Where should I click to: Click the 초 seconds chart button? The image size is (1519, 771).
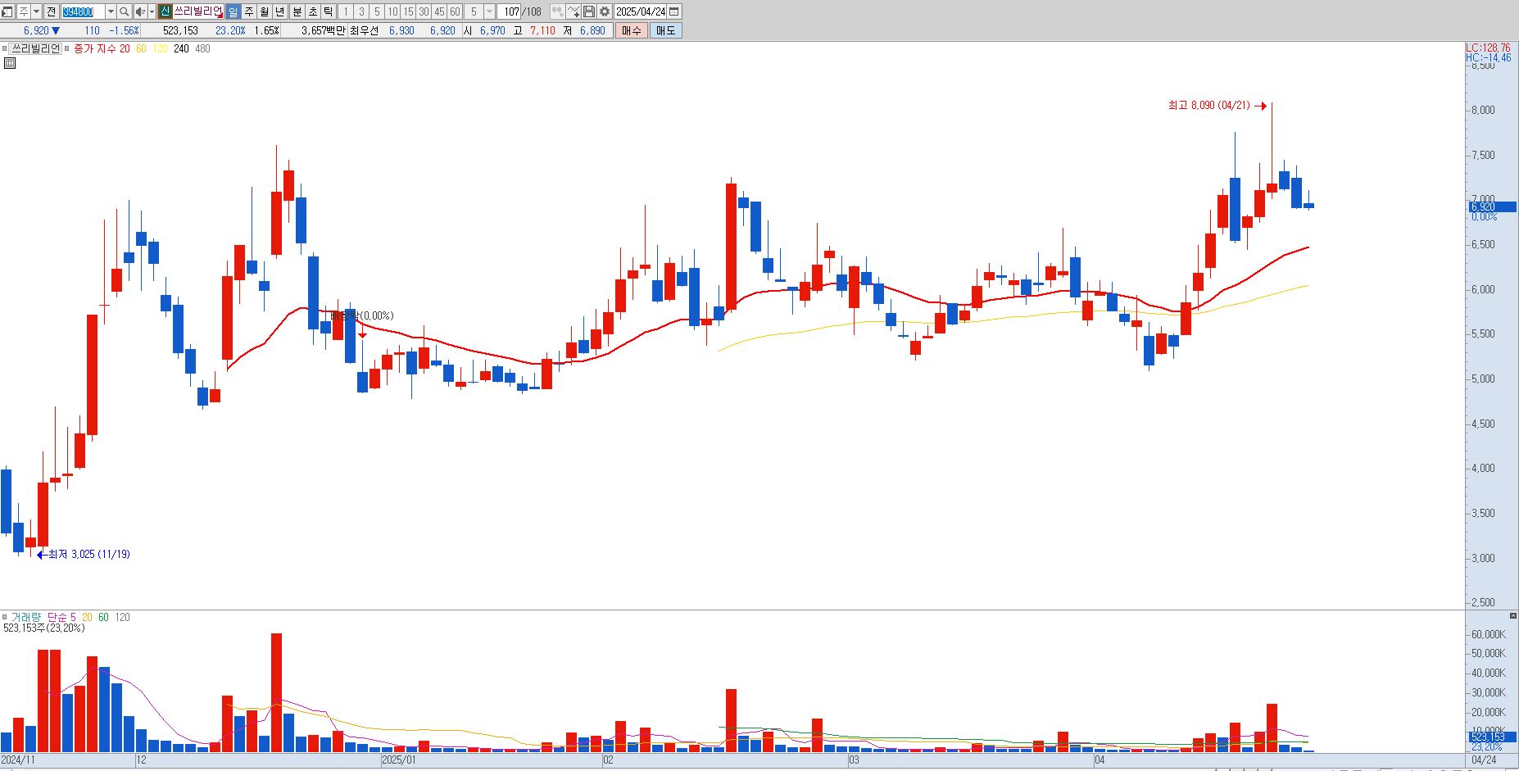313,11
